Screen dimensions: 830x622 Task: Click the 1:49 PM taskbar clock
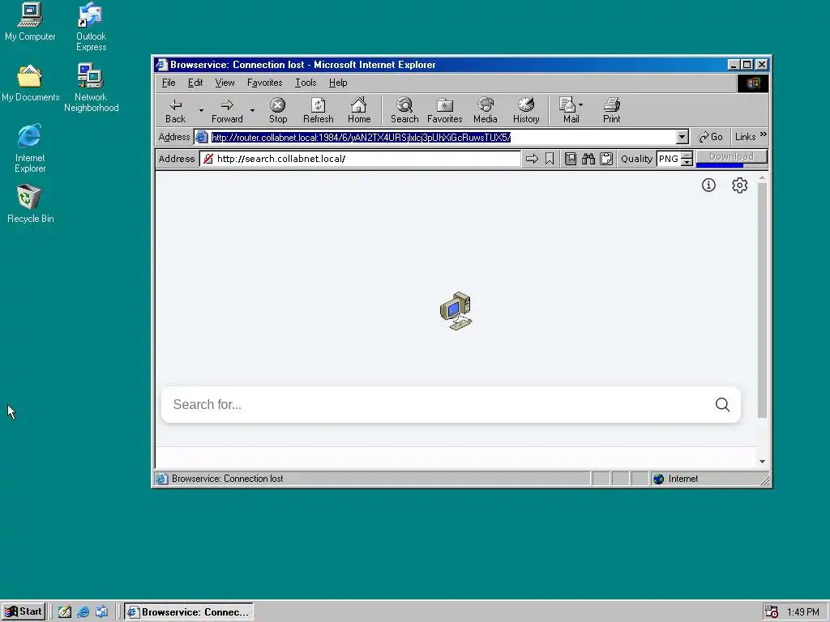tap(802, 612)
